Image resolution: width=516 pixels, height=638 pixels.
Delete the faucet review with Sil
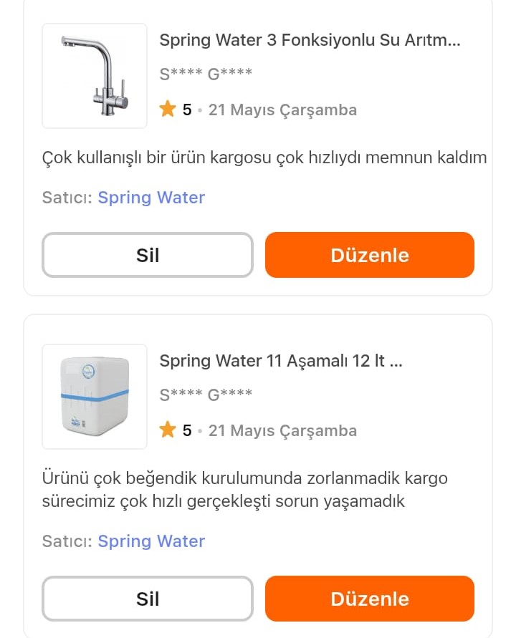(x=148, y=255)
